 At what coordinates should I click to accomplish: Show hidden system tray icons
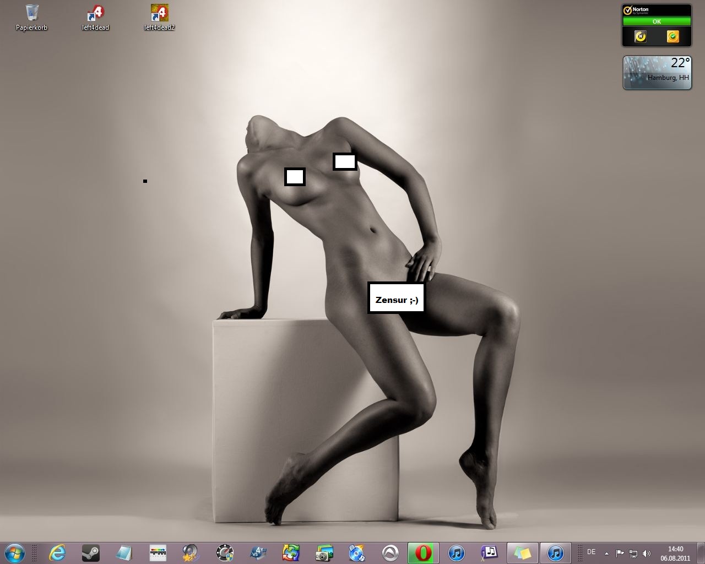tap(606, 554)
